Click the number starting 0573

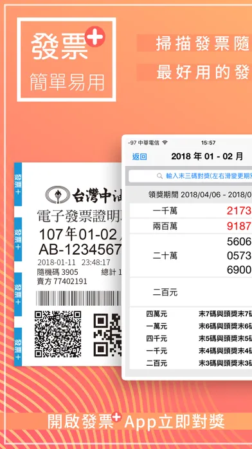coord(239,255)
